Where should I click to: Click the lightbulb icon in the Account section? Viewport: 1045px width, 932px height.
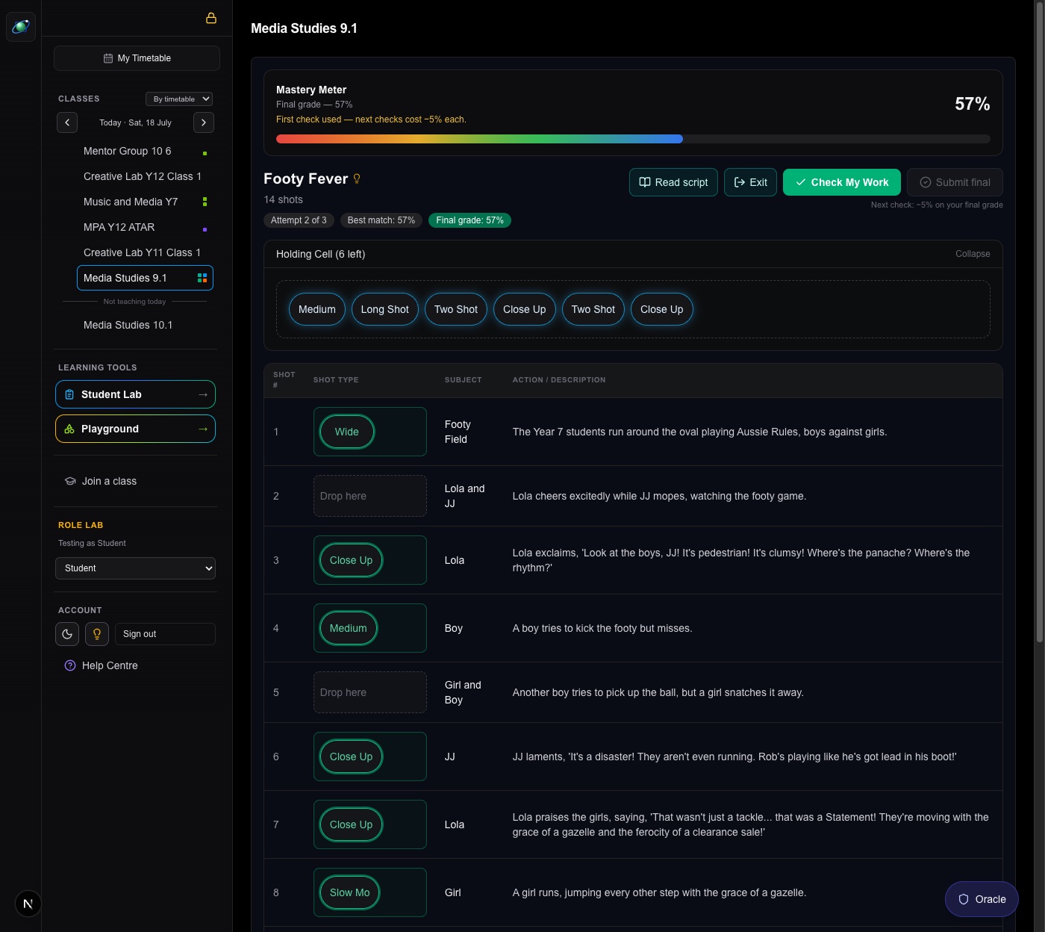[97, 634]
